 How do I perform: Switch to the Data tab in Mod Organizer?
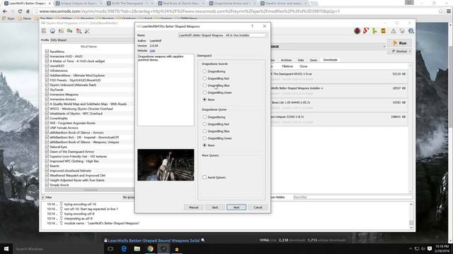301,60
